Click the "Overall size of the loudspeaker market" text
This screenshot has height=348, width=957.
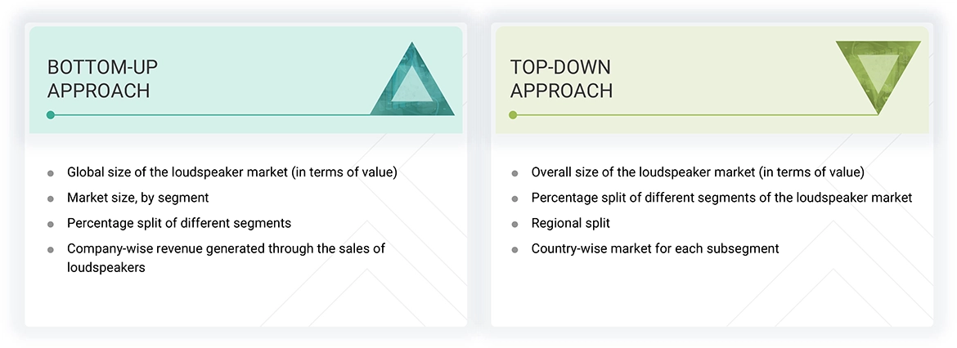[x=697, y=172]
